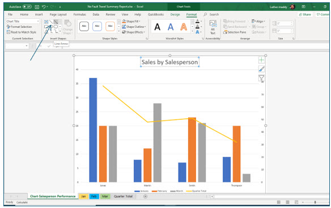This screenshot has width=331, height=208.
Task: Open the Feb sheet tab
Action: click(x=94, y=197)
